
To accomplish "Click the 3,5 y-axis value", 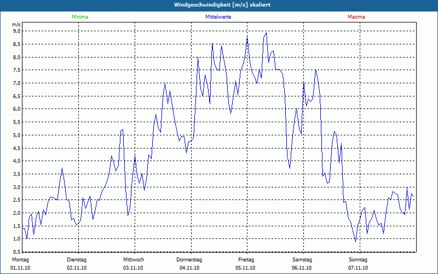I will [17, 174].
